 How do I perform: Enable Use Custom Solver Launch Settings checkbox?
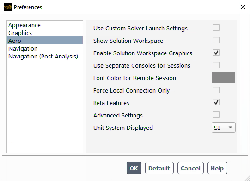coord(216,28)
